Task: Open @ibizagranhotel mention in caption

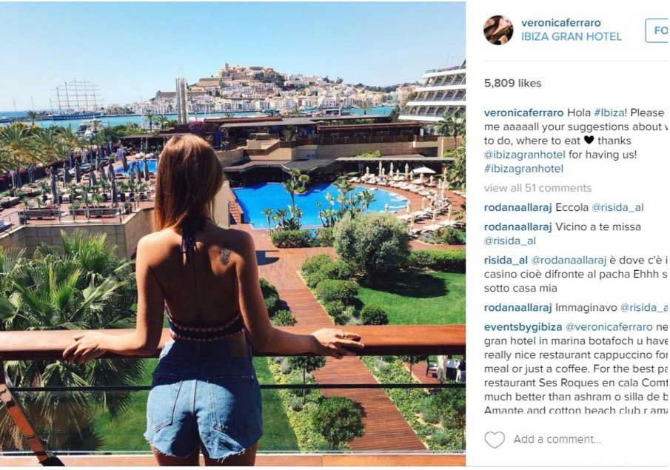Action: (524, 155)
